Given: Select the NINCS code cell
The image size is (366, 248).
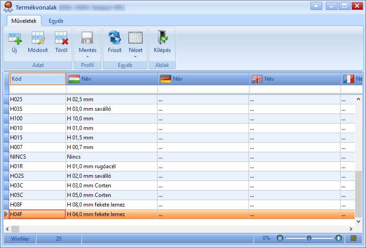Looking at the screenshot, I should tap(37, 157).
